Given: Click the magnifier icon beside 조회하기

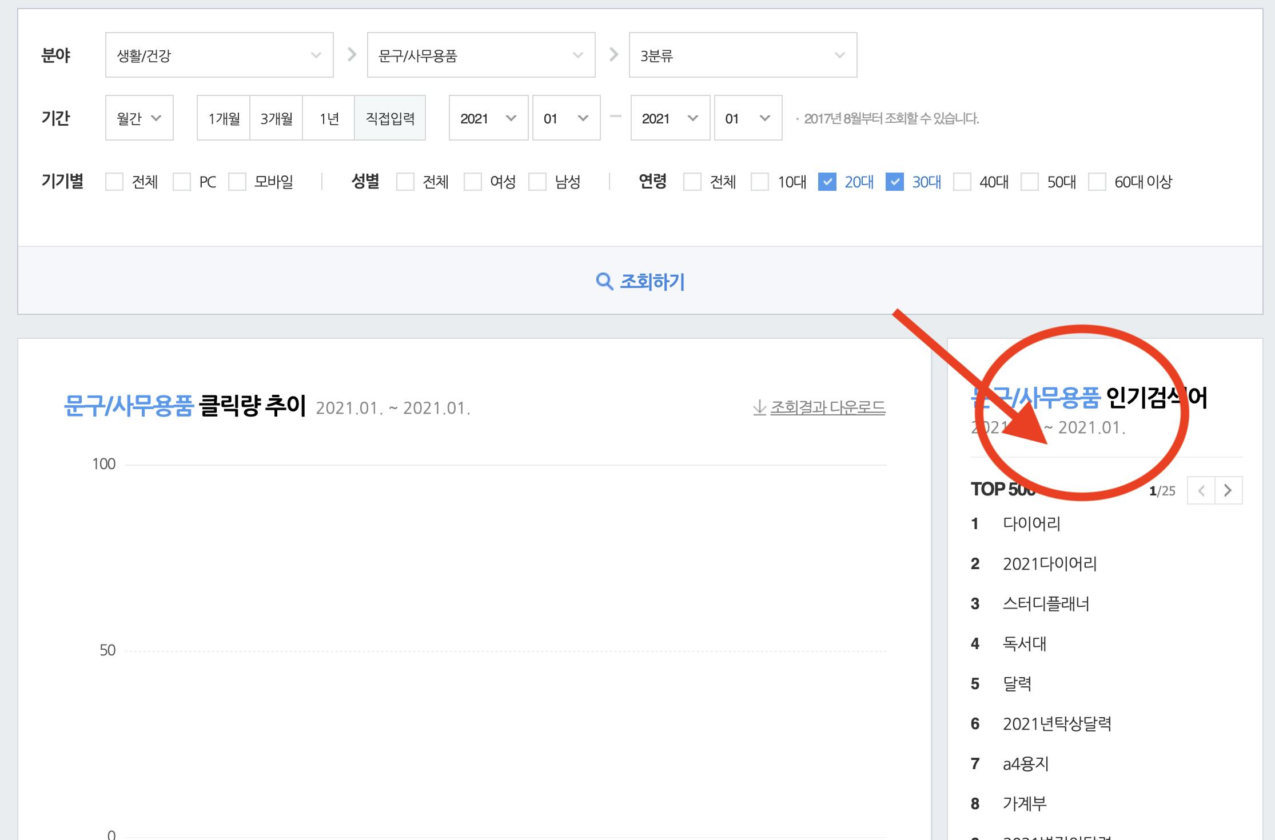Looking at the screenshot, I should 604,281.
